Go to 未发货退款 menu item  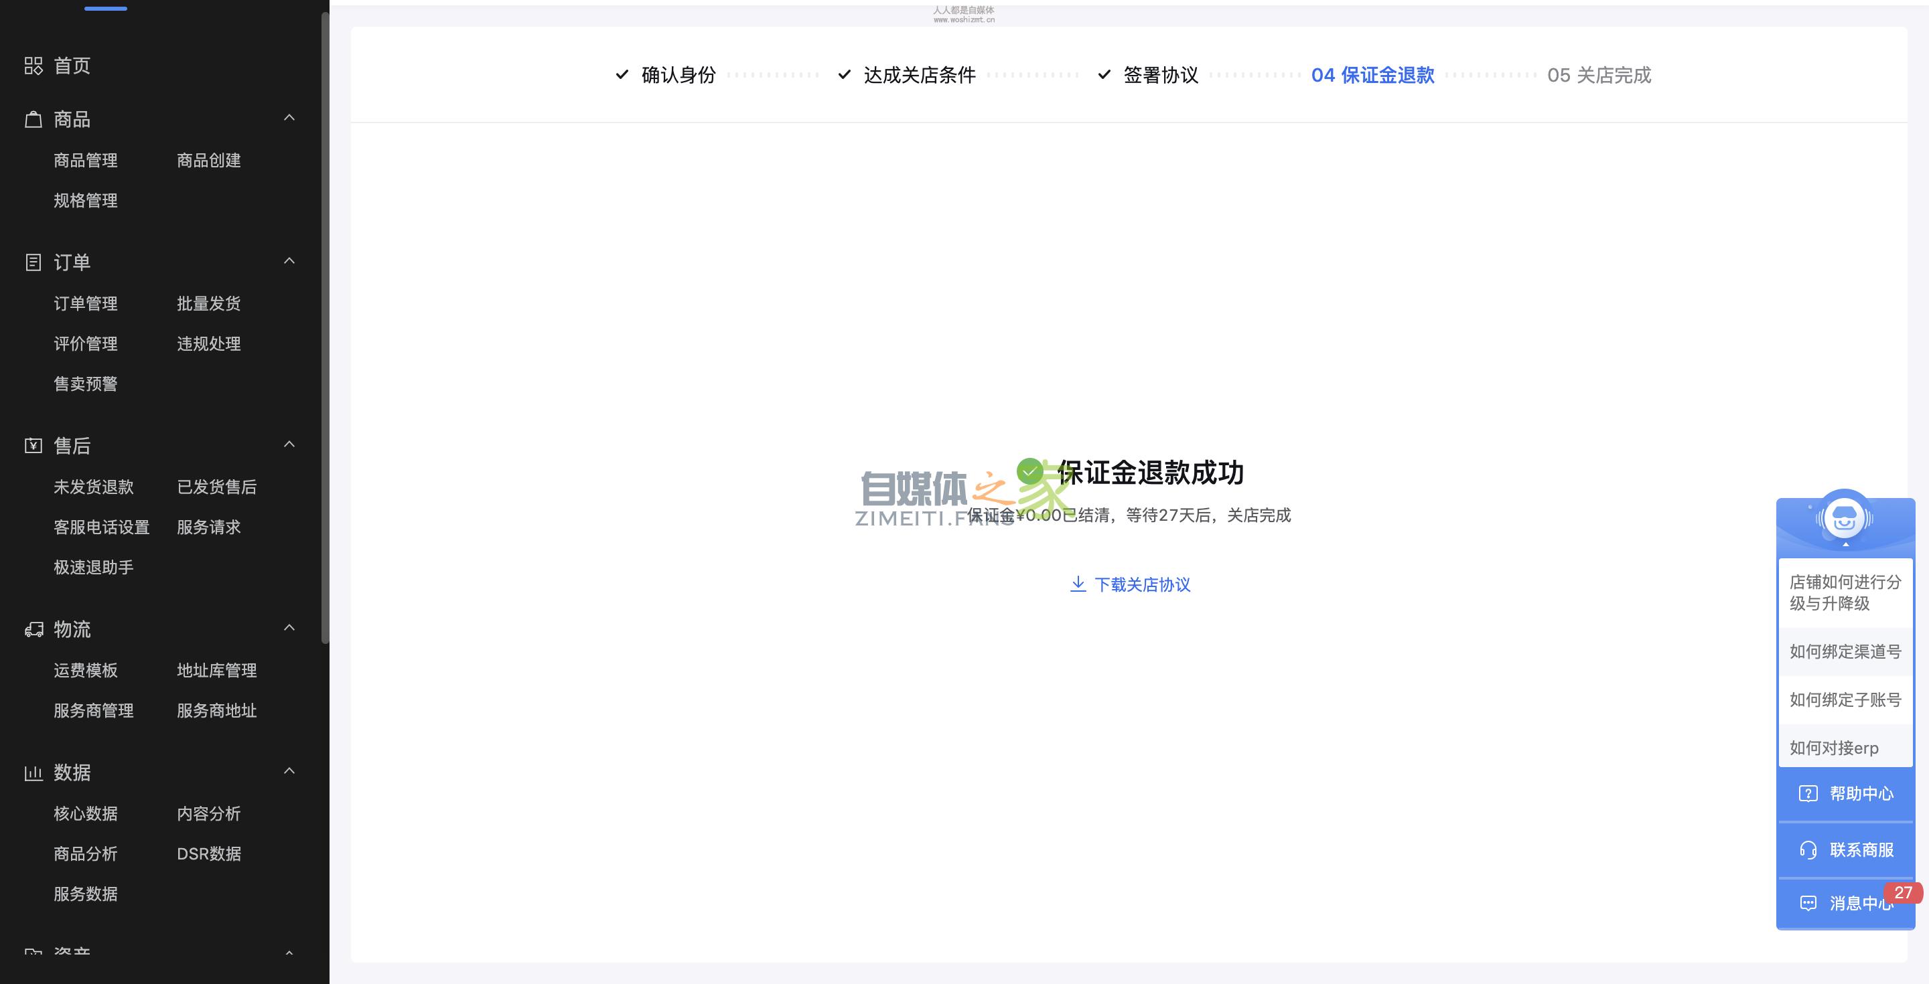pyautogui.click(x=94, y=487)
